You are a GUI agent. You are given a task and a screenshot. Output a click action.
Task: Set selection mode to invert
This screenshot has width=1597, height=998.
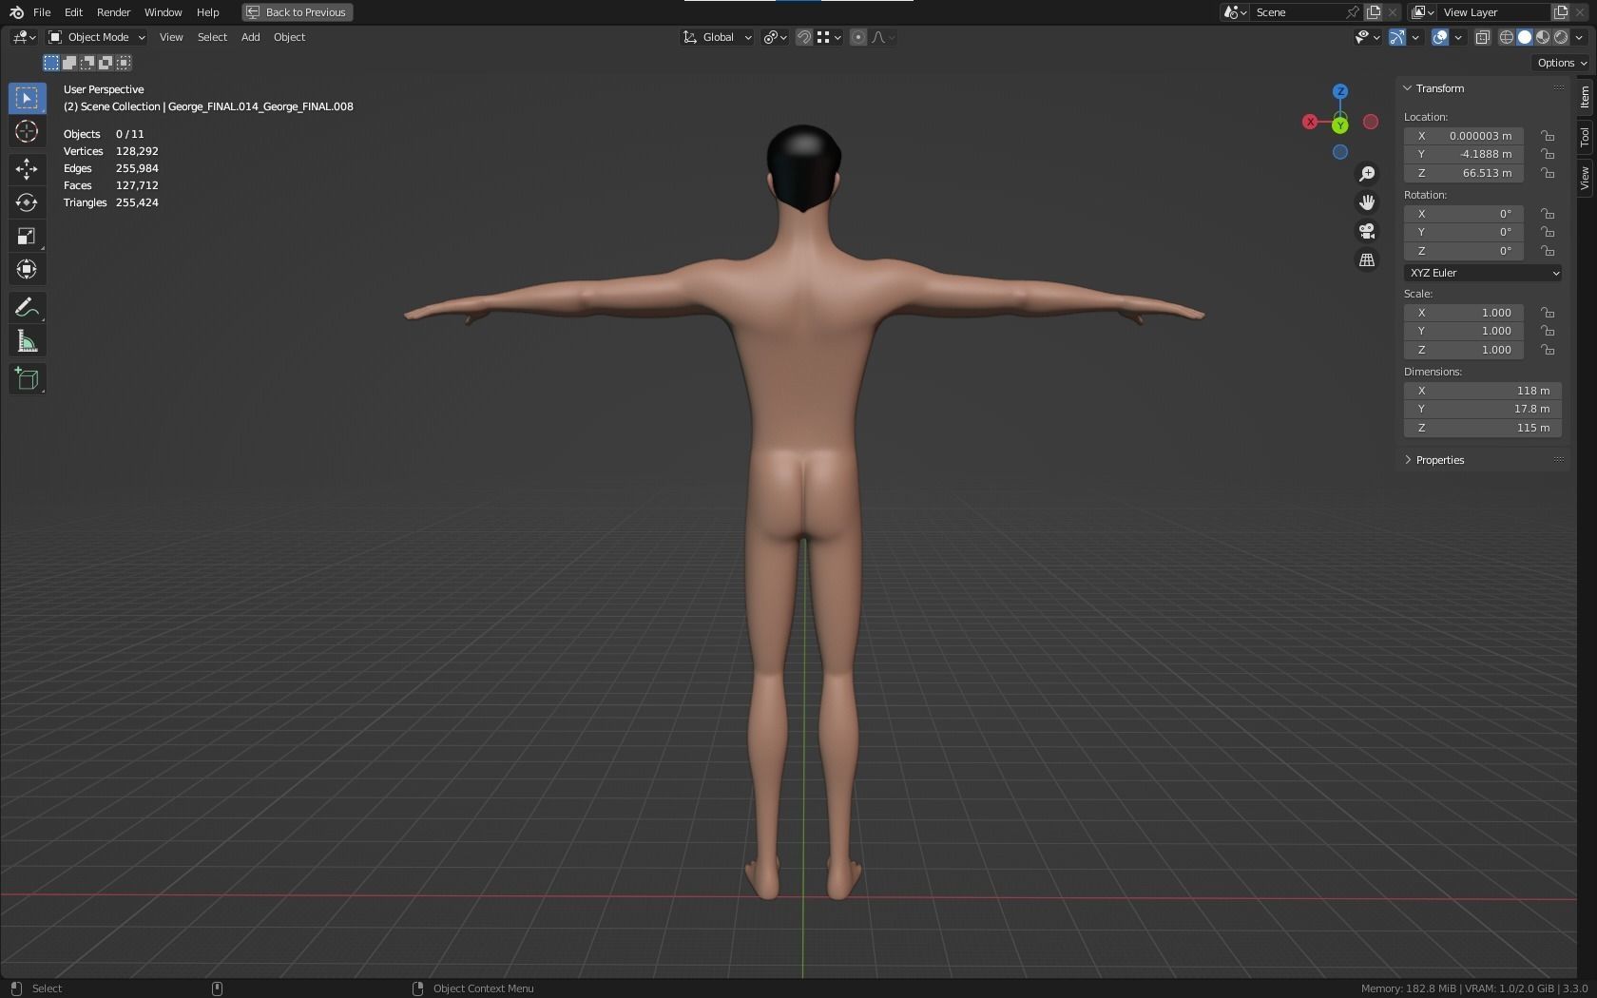pos(106,63)
